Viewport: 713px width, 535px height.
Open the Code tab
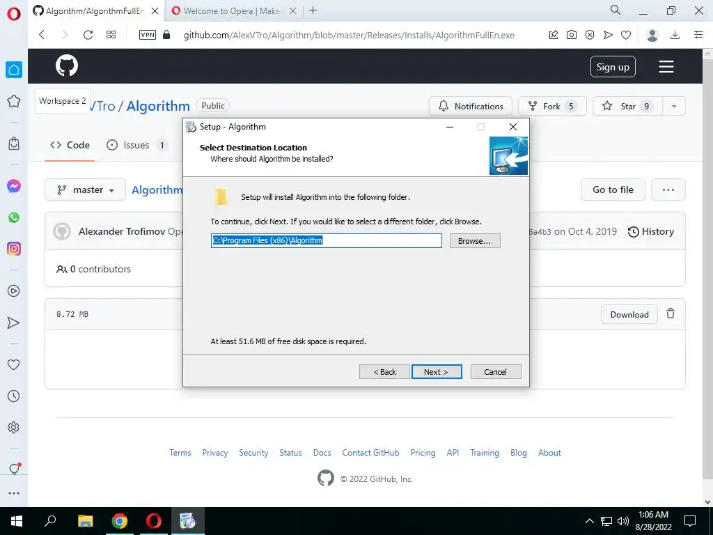coord(70,145)
